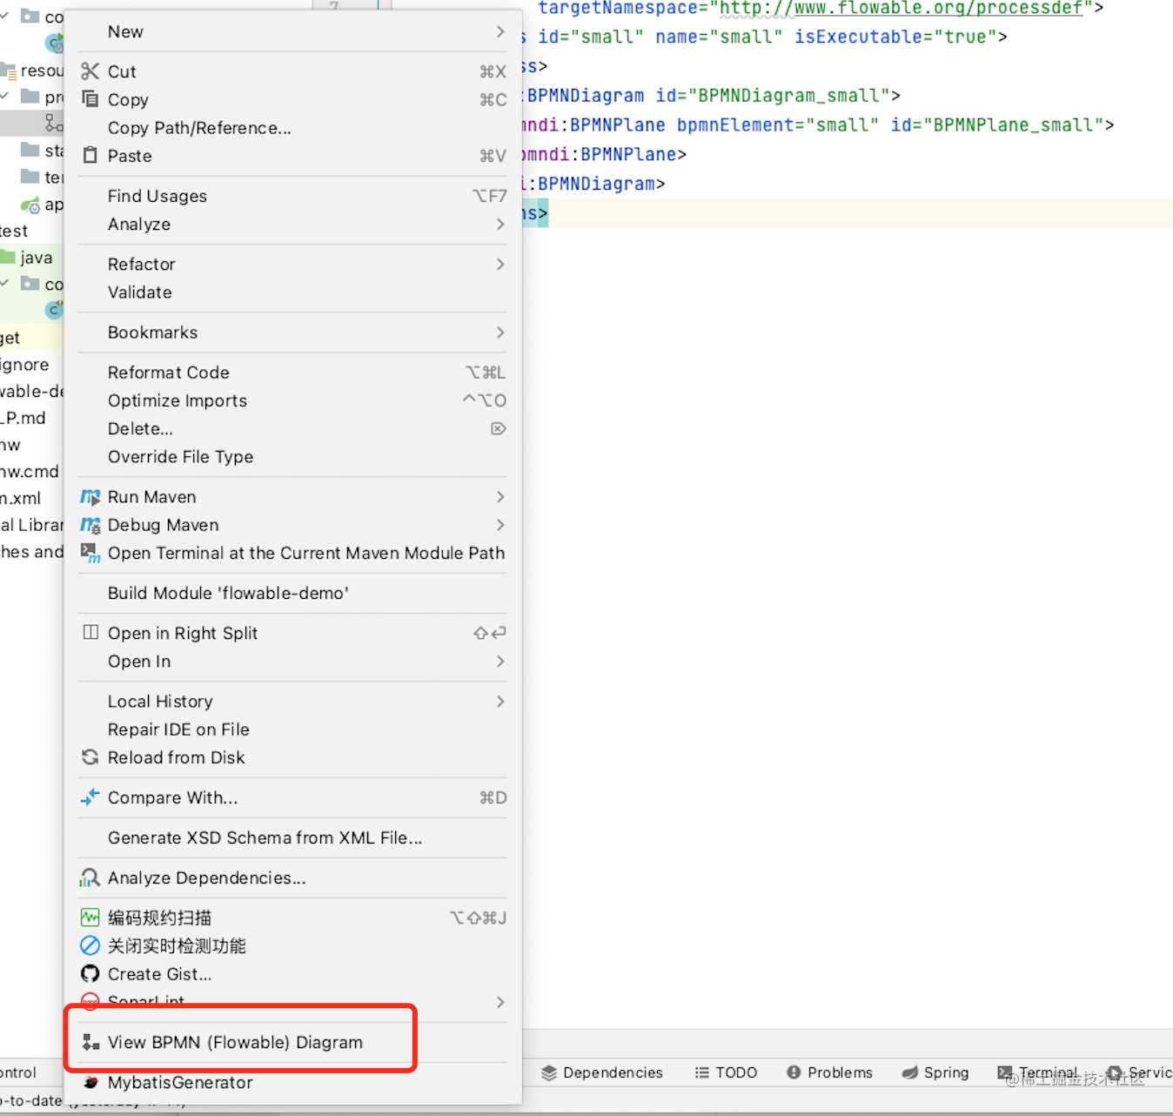1173x1116 pixels.
Task: Select Reformat Code from the context menu
Action: (168, 372)
